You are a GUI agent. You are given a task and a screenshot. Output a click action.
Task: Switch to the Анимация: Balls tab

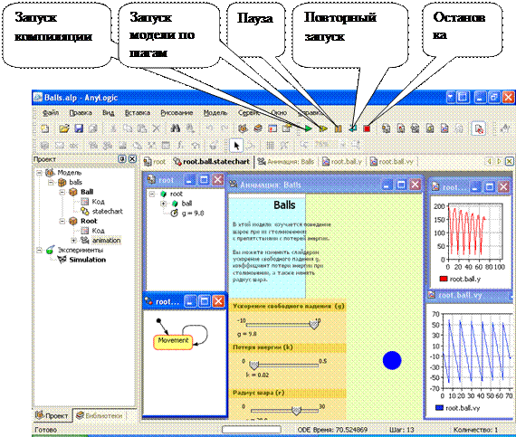point(286,161)
